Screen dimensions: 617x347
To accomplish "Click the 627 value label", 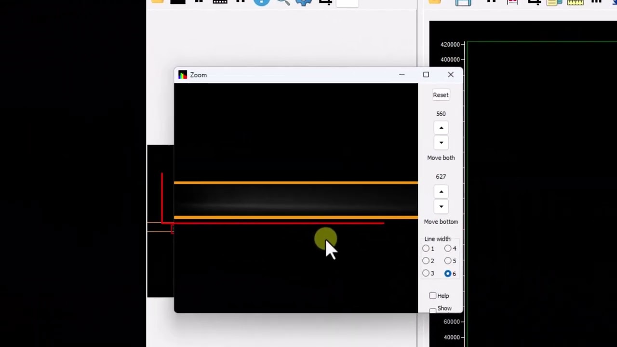I will (441, 177).
